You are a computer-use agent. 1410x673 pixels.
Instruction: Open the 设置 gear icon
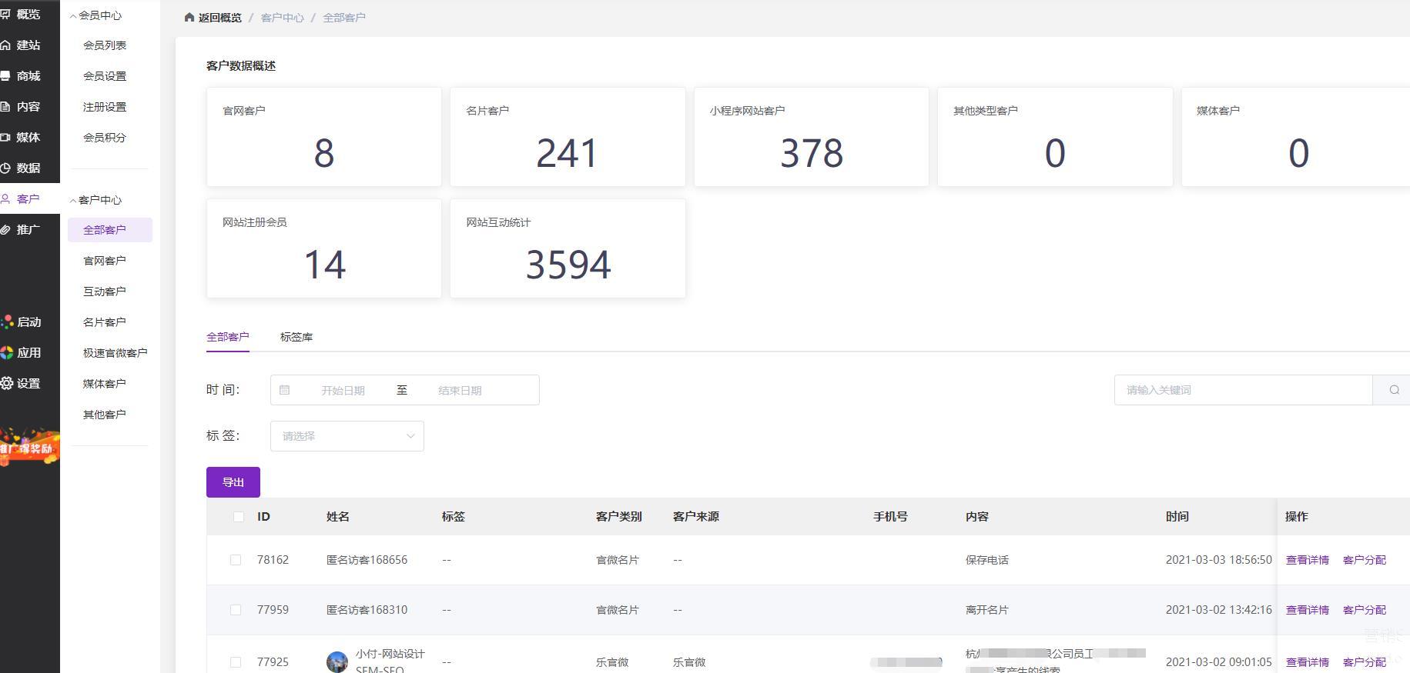(7, 383)
